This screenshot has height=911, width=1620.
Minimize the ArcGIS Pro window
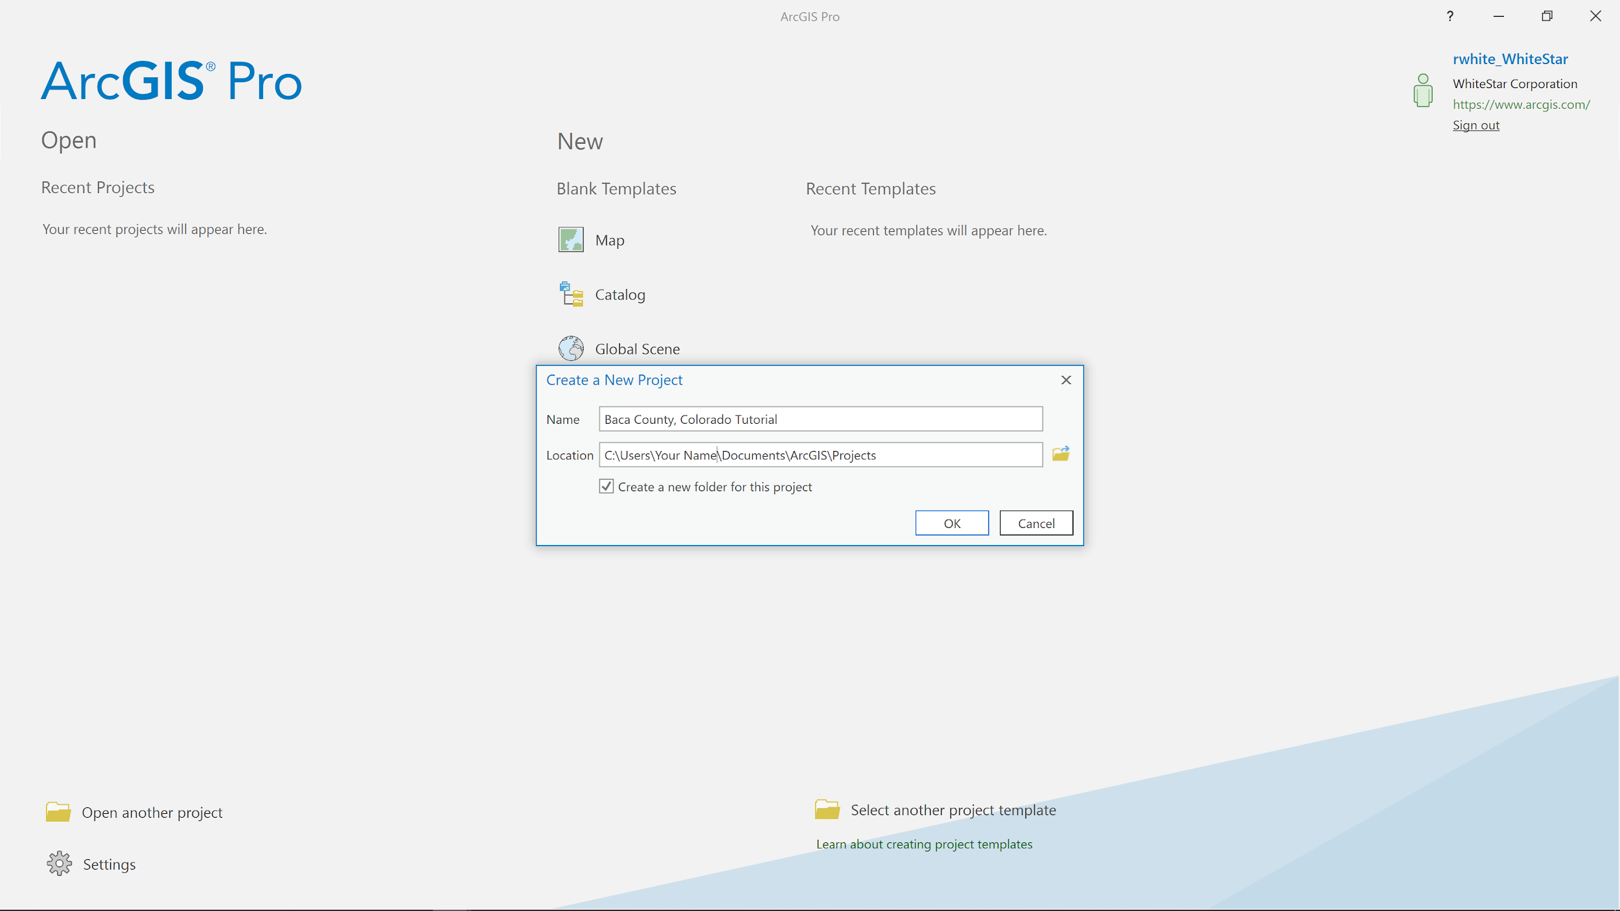(x=1499, y=16)
